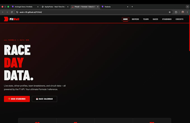Open the Extensions puzzle icon
This screenshot has height=123, width=190.
pyautogui.click(x=176, y=12)
